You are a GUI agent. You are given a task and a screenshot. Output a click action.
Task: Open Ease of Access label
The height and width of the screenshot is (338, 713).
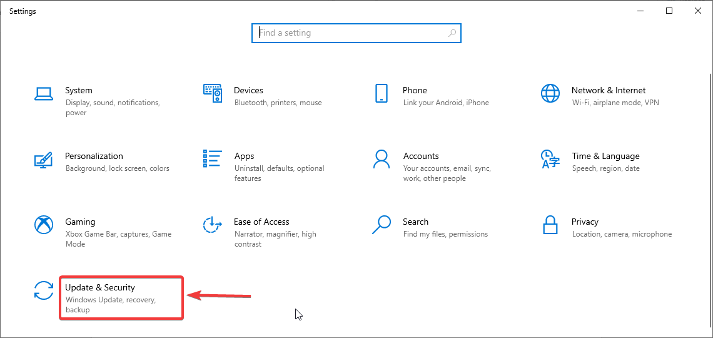[x=261, y=222]
